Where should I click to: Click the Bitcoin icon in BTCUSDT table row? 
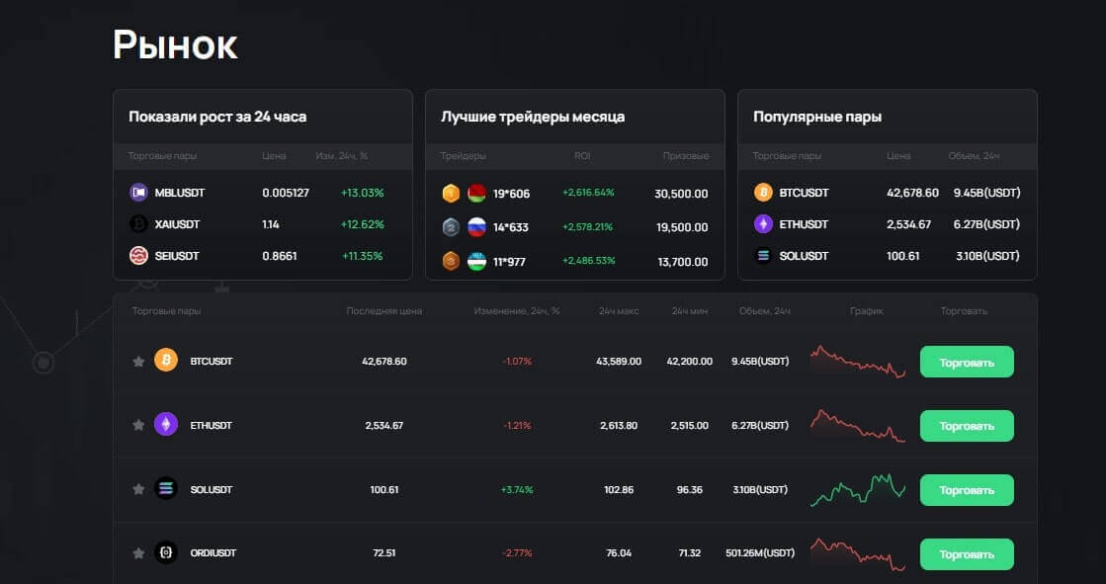point(166,361)
